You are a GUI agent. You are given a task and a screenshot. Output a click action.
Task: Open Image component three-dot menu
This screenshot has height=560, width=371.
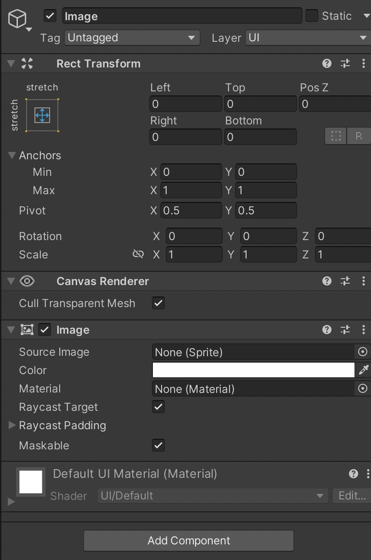tap(364, 330)
